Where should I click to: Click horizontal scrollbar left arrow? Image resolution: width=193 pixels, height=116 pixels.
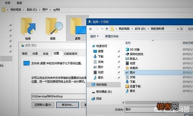[x=123, y=102]
